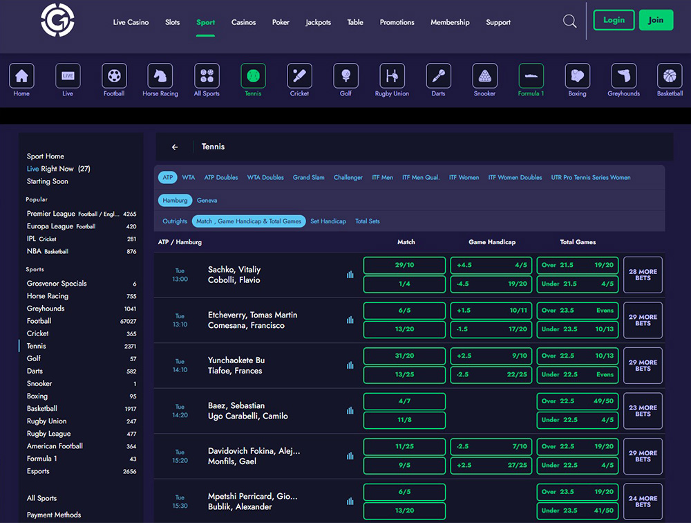Viewport: 691px width, 523px height.
Task: Switch to the Grand Slam tab
Action: pos(308,177)
